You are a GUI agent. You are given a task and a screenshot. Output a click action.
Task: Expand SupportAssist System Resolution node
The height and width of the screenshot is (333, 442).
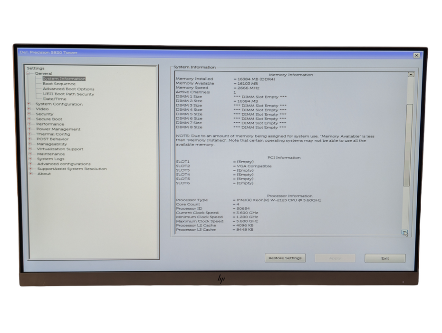pyautogui.click(x=30, y=169)
